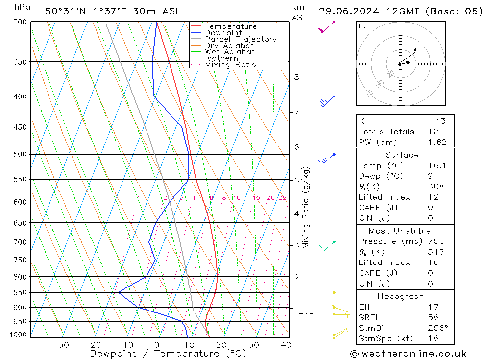
Task: Click the green wind barb at 700 hPa
Action: [326, 246]
